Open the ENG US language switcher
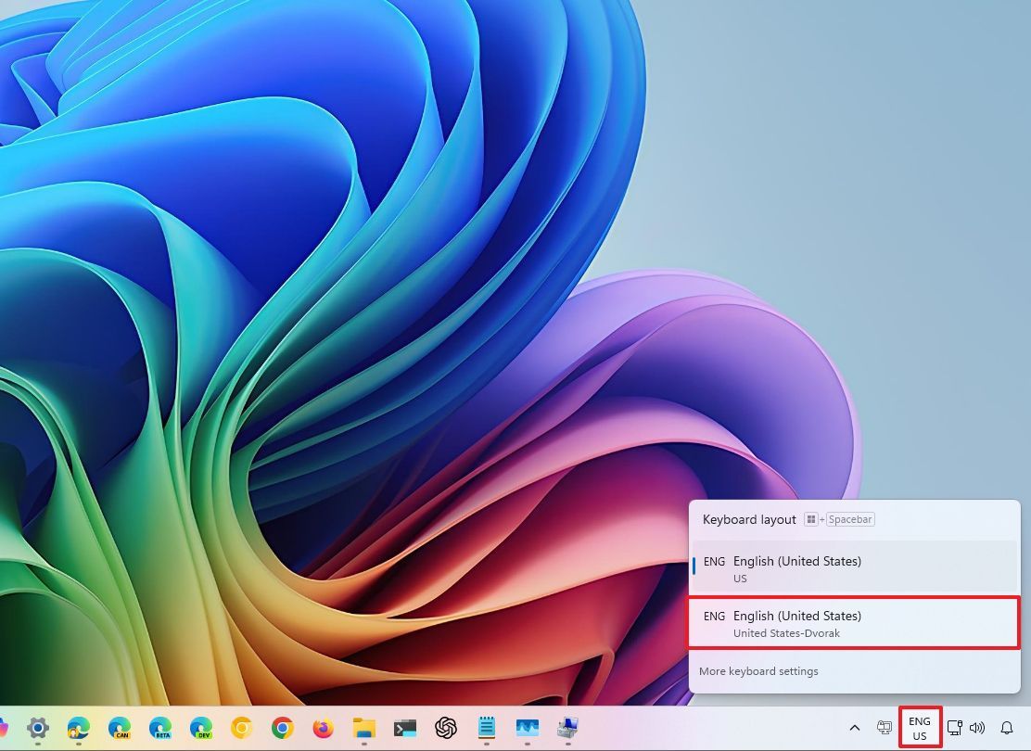The image size is (1031, 751). (919, 727)
